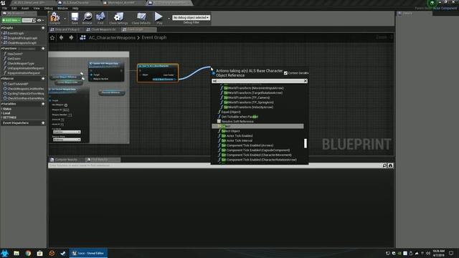Click the Find binoculars icon
459x258 pixels.
click(x=100, y=16)
